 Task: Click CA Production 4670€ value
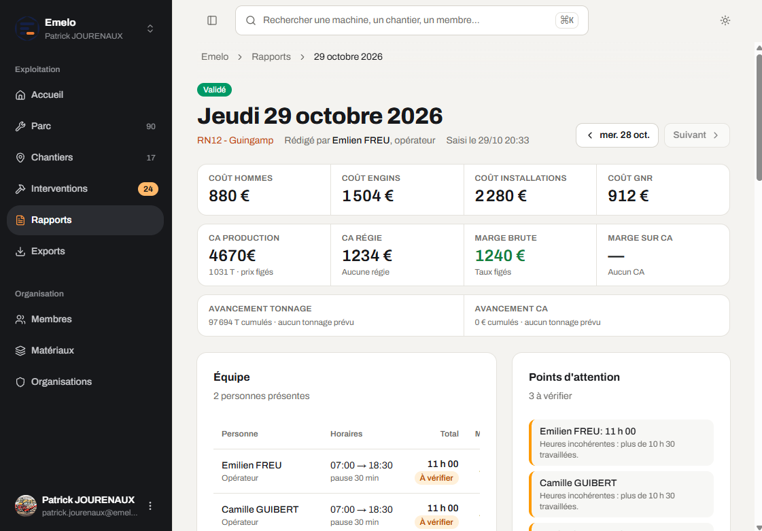coord(232,256)
